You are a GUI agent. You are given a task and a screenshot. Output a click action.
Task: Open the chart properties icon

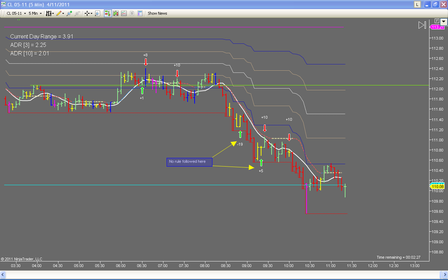[140, 13]
